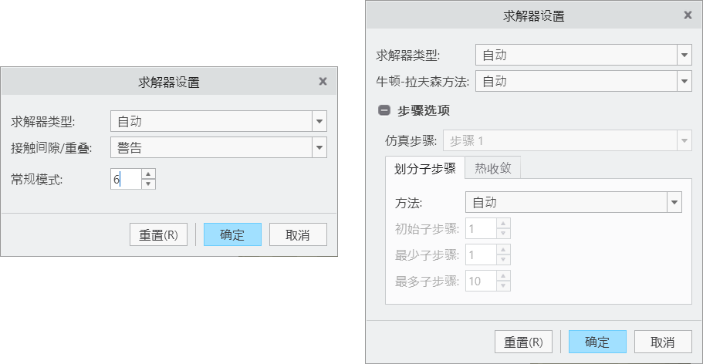Decrease 常规模式 value with down arrow
The image size is (703, 364).
(x=149, y=184)
